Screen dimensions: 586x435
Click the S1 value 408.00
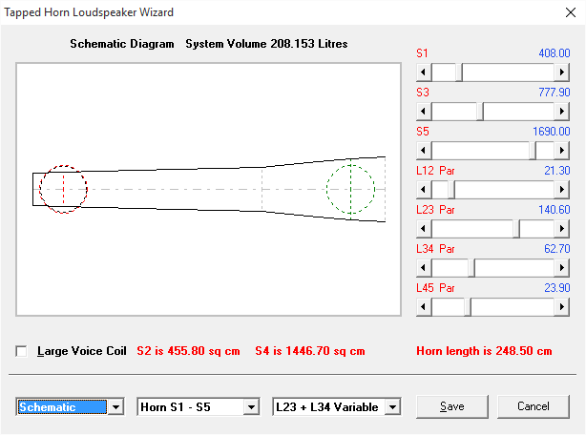(555, 53)
